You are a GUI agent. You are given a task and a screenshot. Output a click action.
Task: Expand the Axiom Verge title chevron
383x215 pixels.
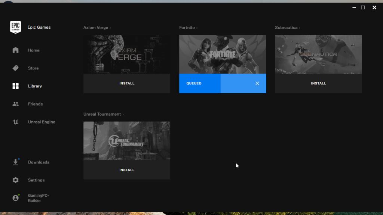110,27
